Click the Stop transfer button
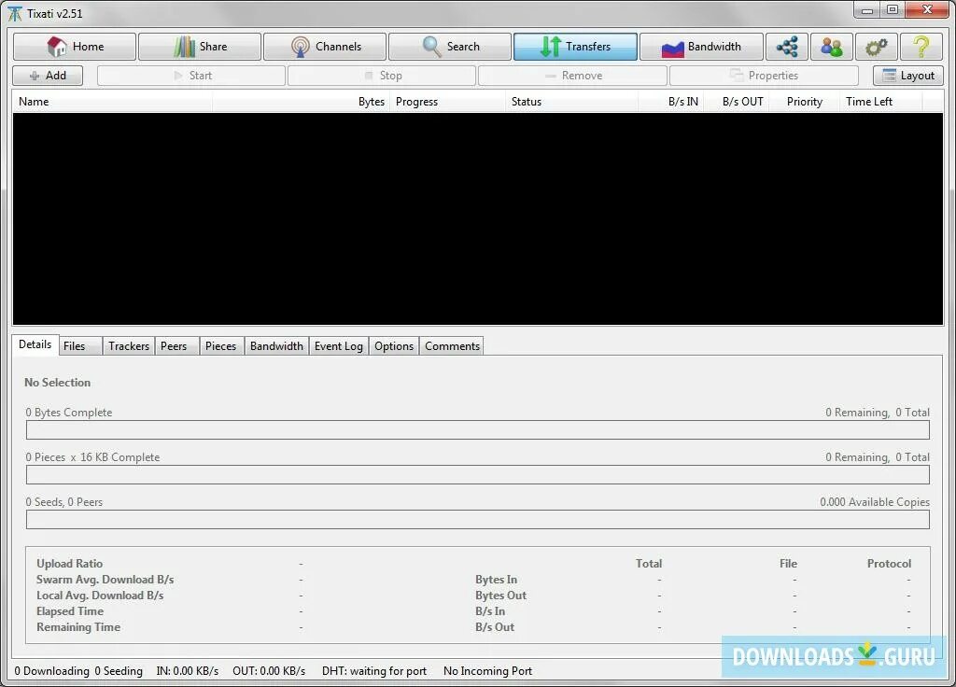The image size is (956, 687). pos(382,76)
